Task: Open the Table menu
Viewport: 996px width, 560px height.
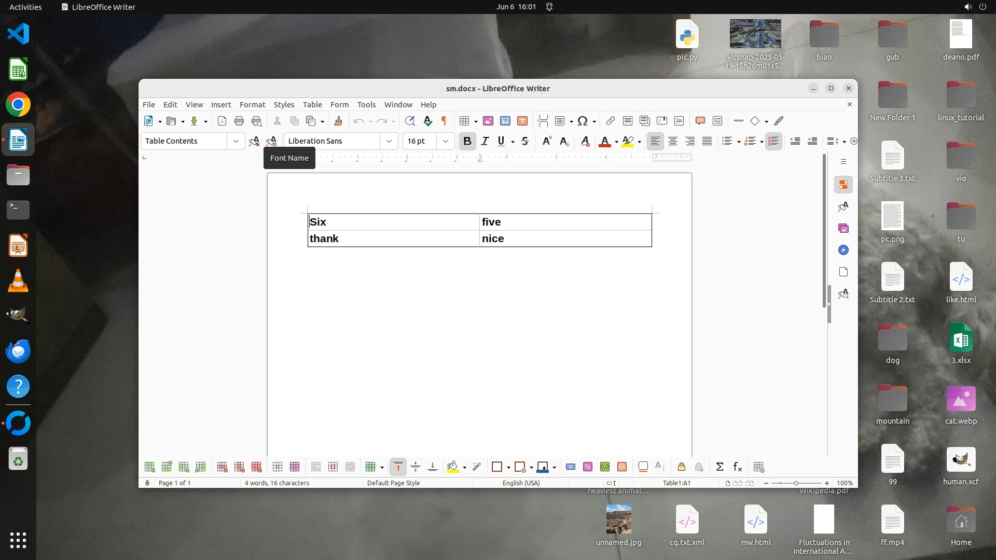Action: pos(312,104)
